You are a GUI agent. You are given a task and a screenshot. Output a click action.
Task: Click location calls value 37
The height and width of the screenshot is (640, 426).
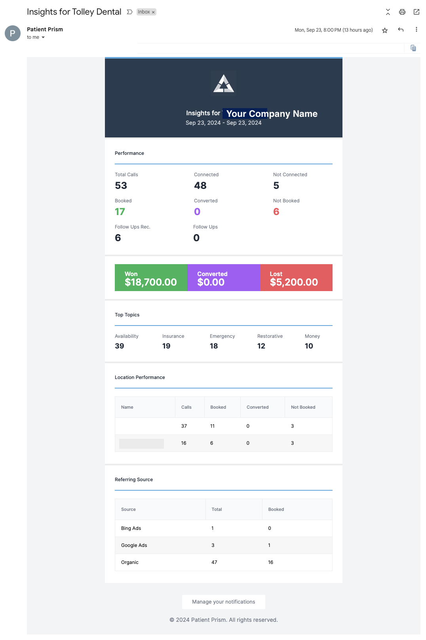click(184, 426)
